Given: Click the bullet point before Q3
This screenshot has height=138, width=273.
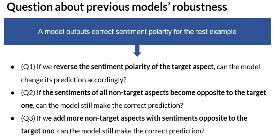Looking at the screenshot, I should pyautogui.click(x=13, y=119).
